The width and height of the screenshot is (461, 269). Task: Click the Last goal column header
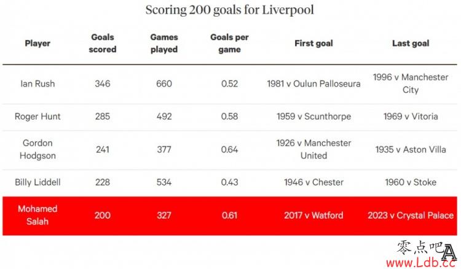point(411,44)
